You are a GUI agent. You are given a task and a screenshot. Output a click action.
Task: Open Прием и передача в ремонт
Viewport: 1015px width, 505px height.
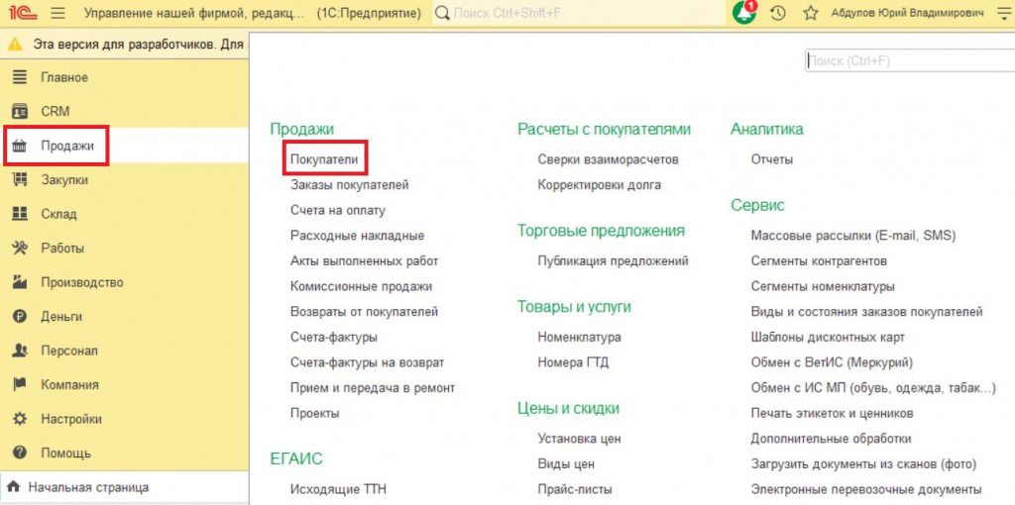click(373, 388)
